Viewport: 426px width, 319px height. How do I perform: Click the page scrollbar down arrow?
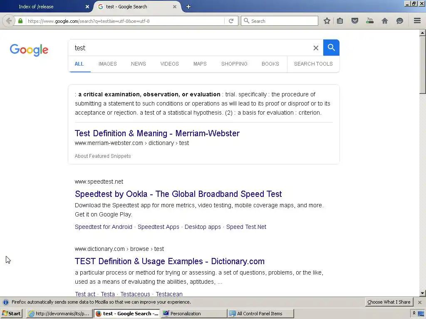pos(422,293)
